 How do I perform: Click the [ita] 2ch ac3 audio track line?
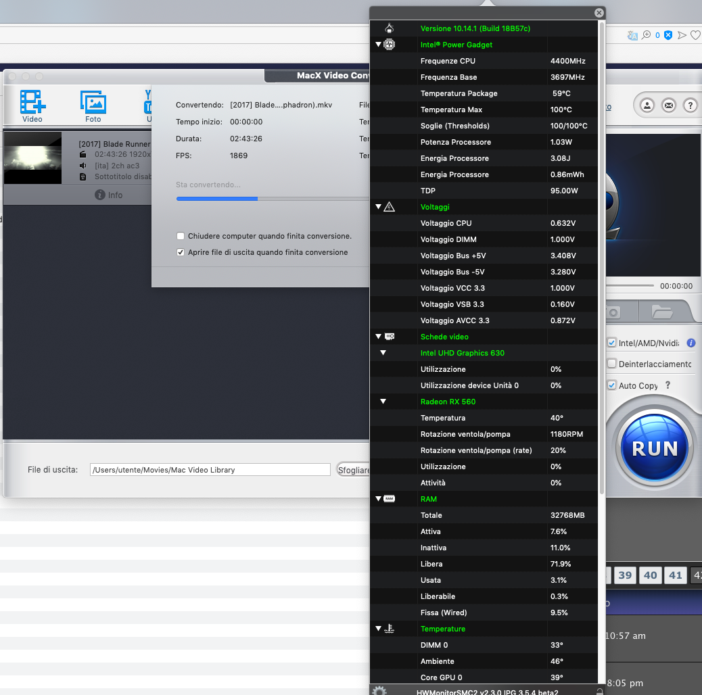117,166
